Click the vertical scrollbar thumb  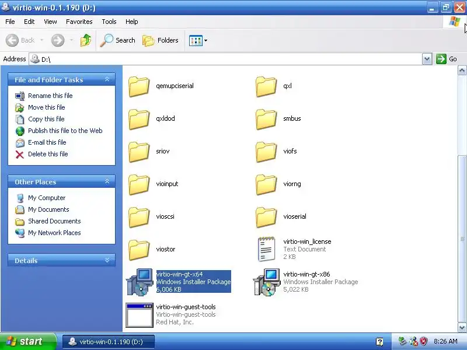click(x=462, y=239)
